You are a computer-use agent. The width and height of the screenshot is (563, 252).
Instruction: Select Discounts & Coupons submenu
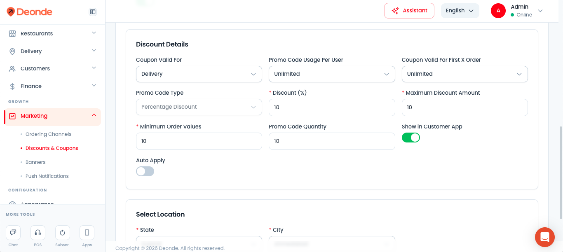pyautogui.click(x=52, y=148)
